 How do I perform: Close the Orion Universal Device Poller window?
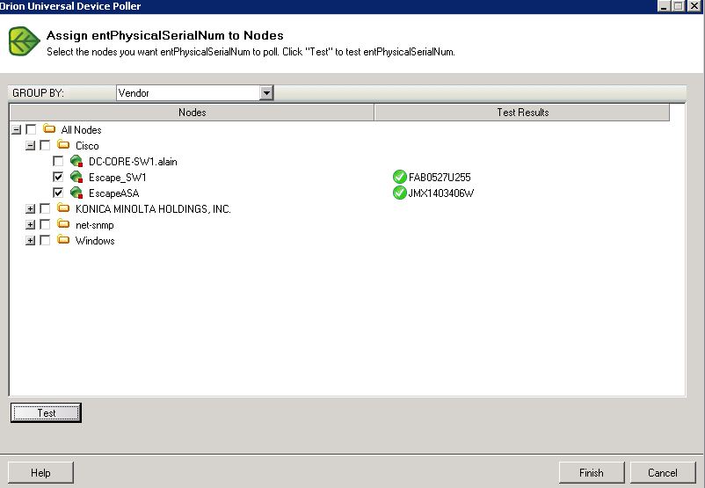694,6
